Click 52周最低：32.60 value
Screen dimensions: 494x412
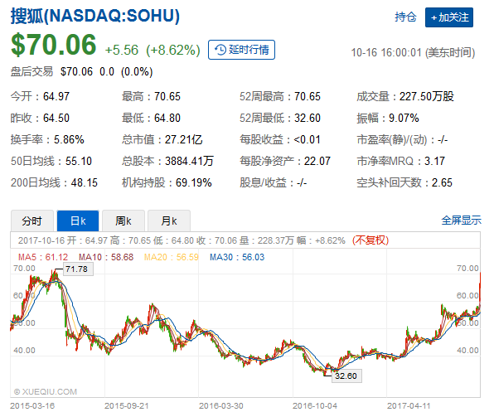tap(280, 118)
